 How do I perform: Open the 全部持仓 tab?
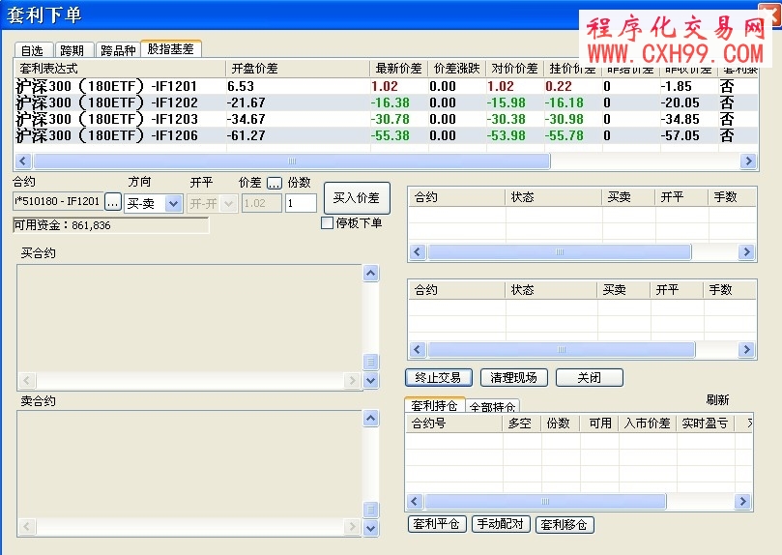pos(492,407)
